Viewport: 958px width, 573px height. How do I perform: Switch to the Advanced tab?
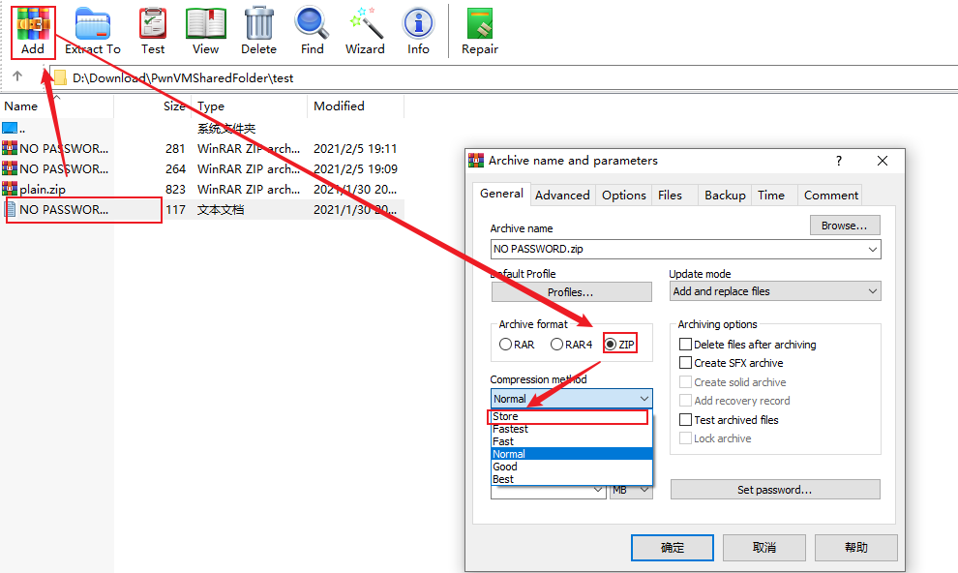(x=562, y=195)
